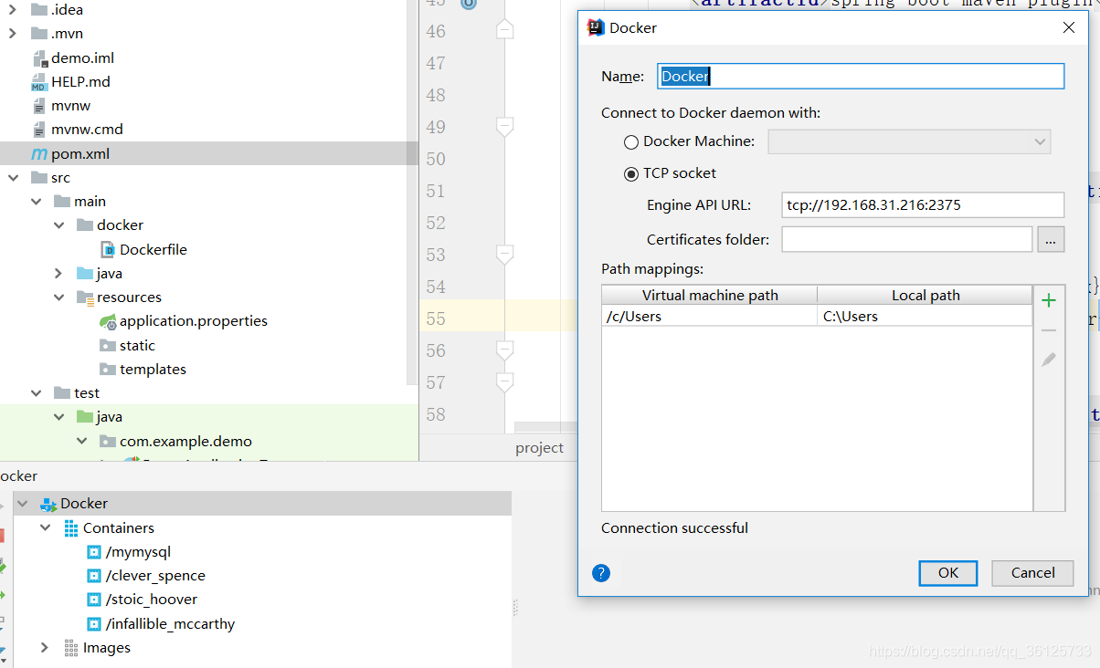Select the static folder
Screen dimensions: 1100x668
pos(137,345)
